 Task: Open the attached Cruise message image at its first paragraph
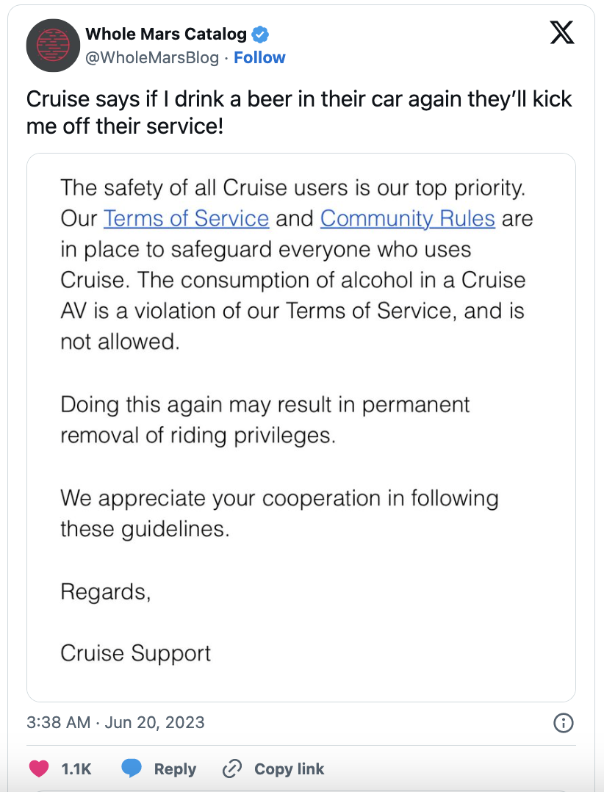click(294, 264)
